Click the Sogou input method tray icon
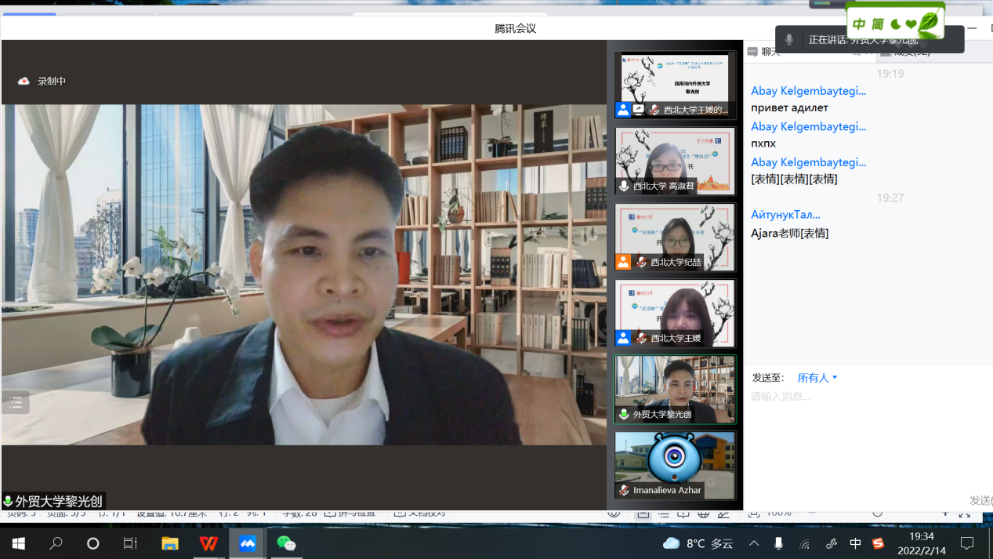Screen dimensions: 993x559 pyautogui.click(x=878, y=543)
